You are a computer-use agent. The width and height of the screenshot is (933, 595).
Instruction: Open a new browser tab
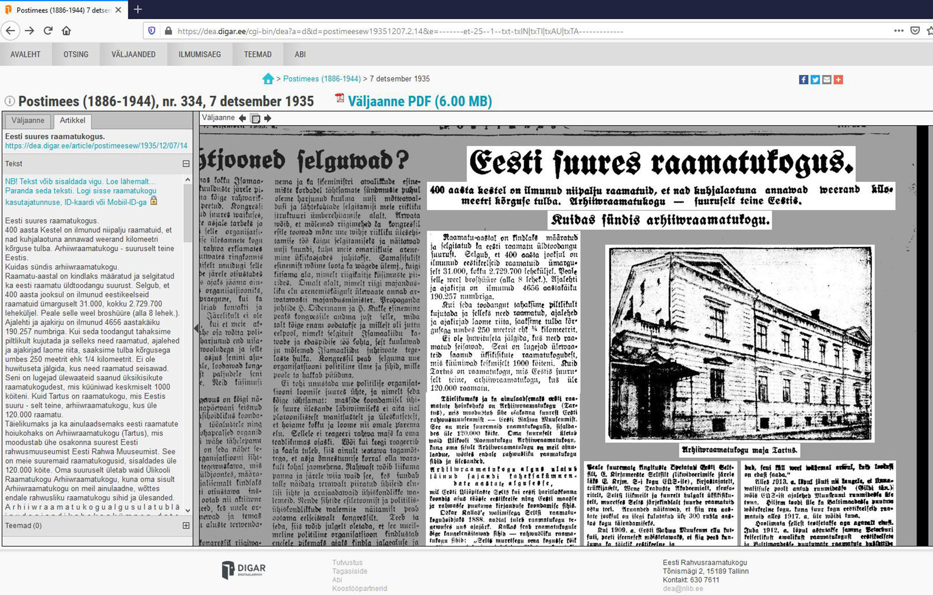[x=137, y=9]
